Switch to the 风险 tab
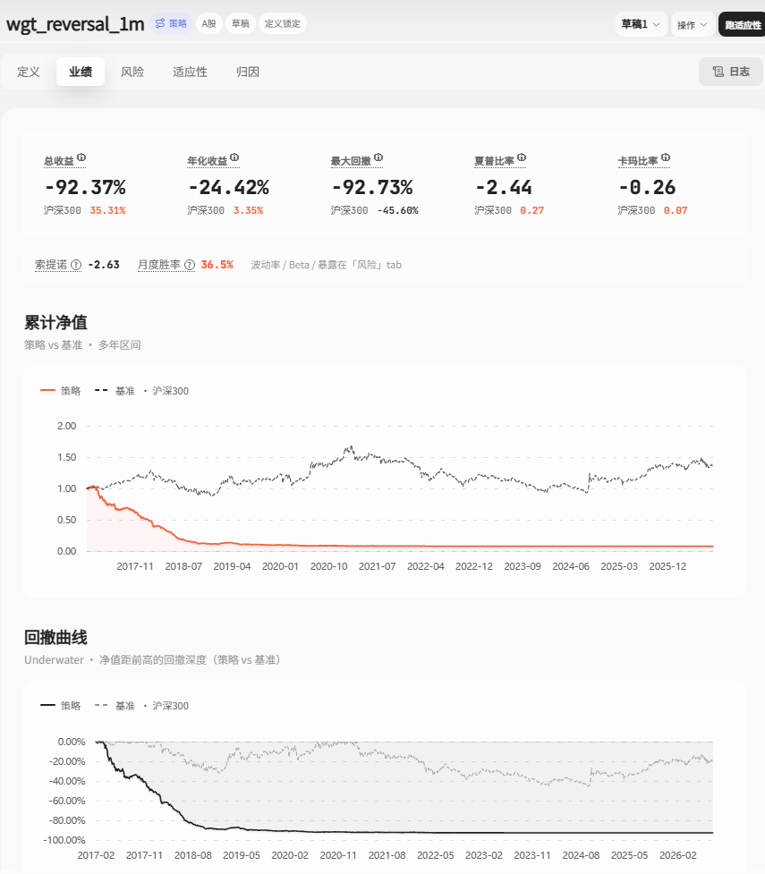Viewport: 765px width, 874px height. pyautogui.click(x=132, y=72)
